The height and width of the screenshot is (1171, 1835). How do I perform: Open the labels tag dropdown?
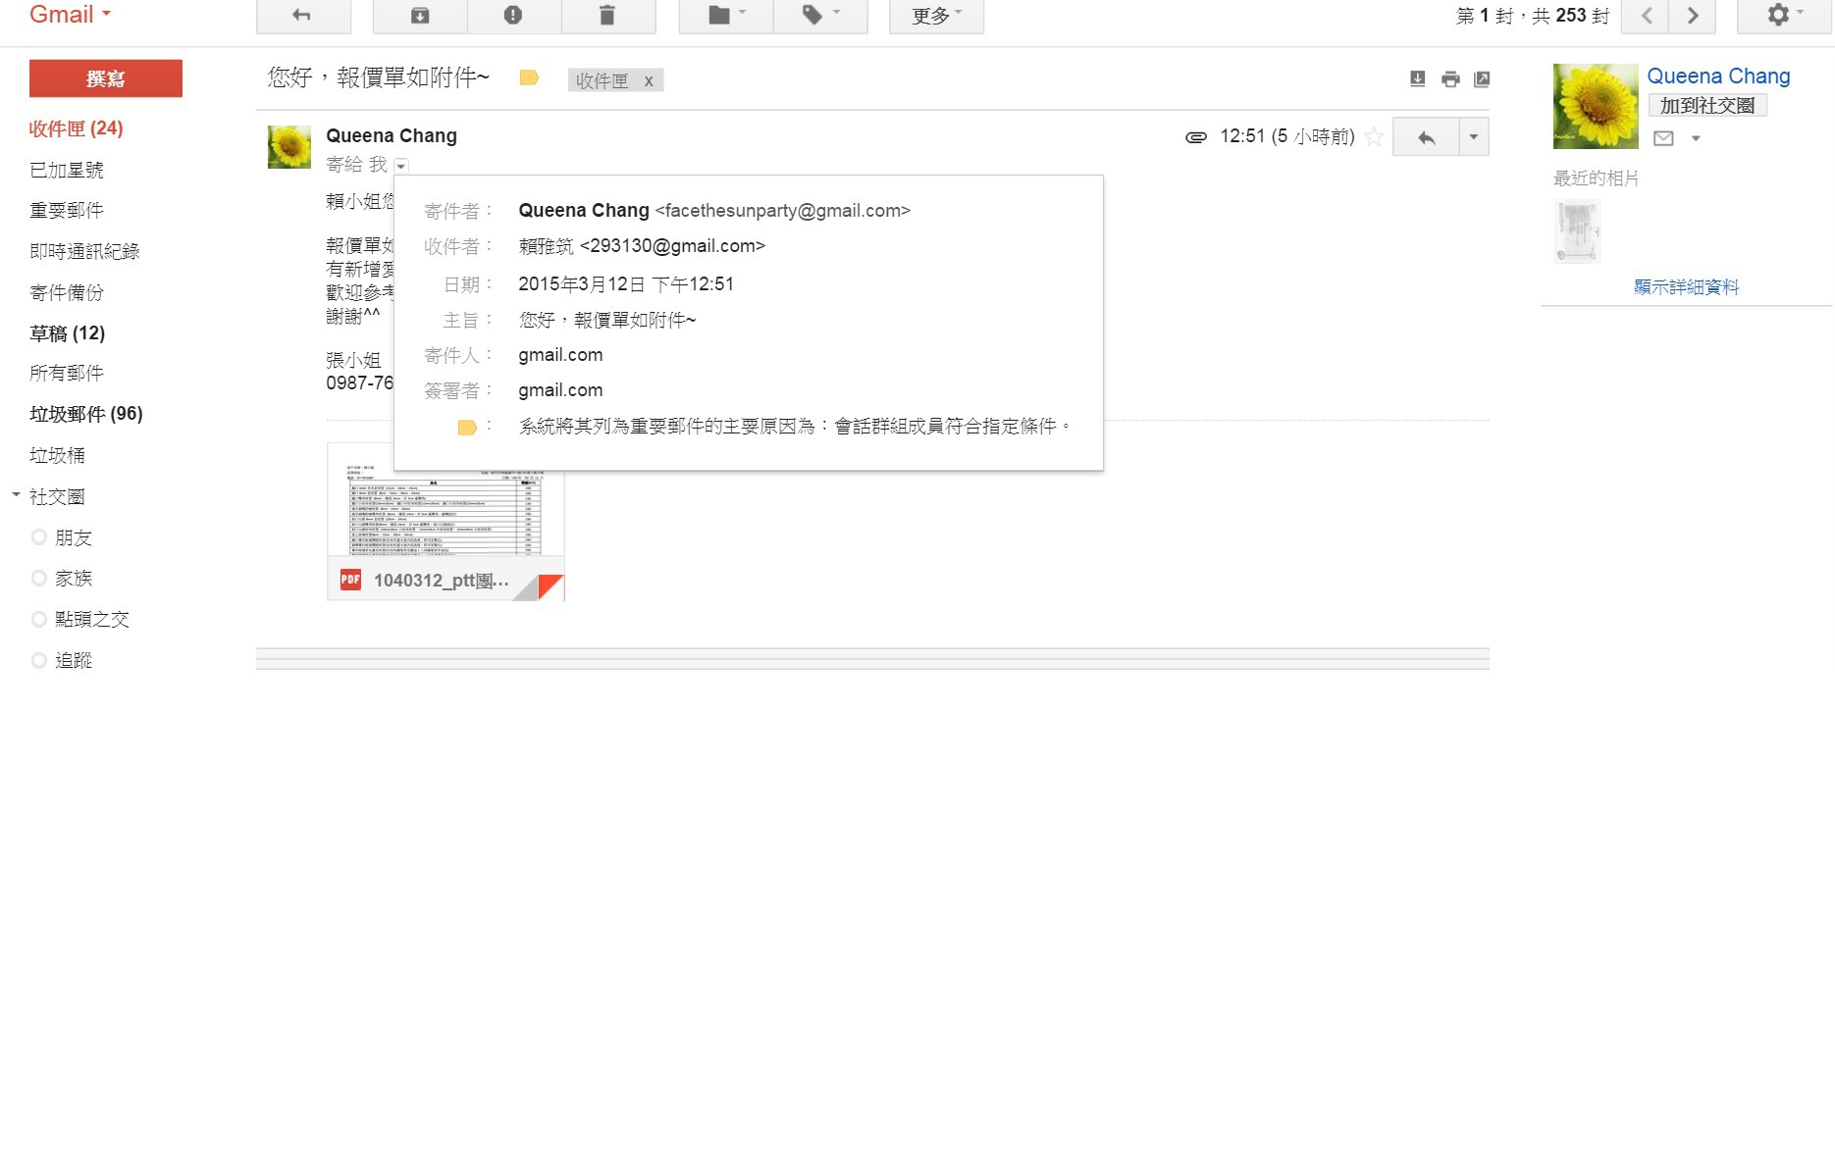(820, 16)
